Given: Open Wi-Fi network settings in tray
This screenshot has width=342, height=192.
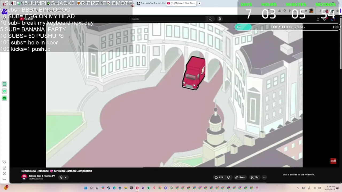Looking at the screenshot, I should tap(315, 188).
